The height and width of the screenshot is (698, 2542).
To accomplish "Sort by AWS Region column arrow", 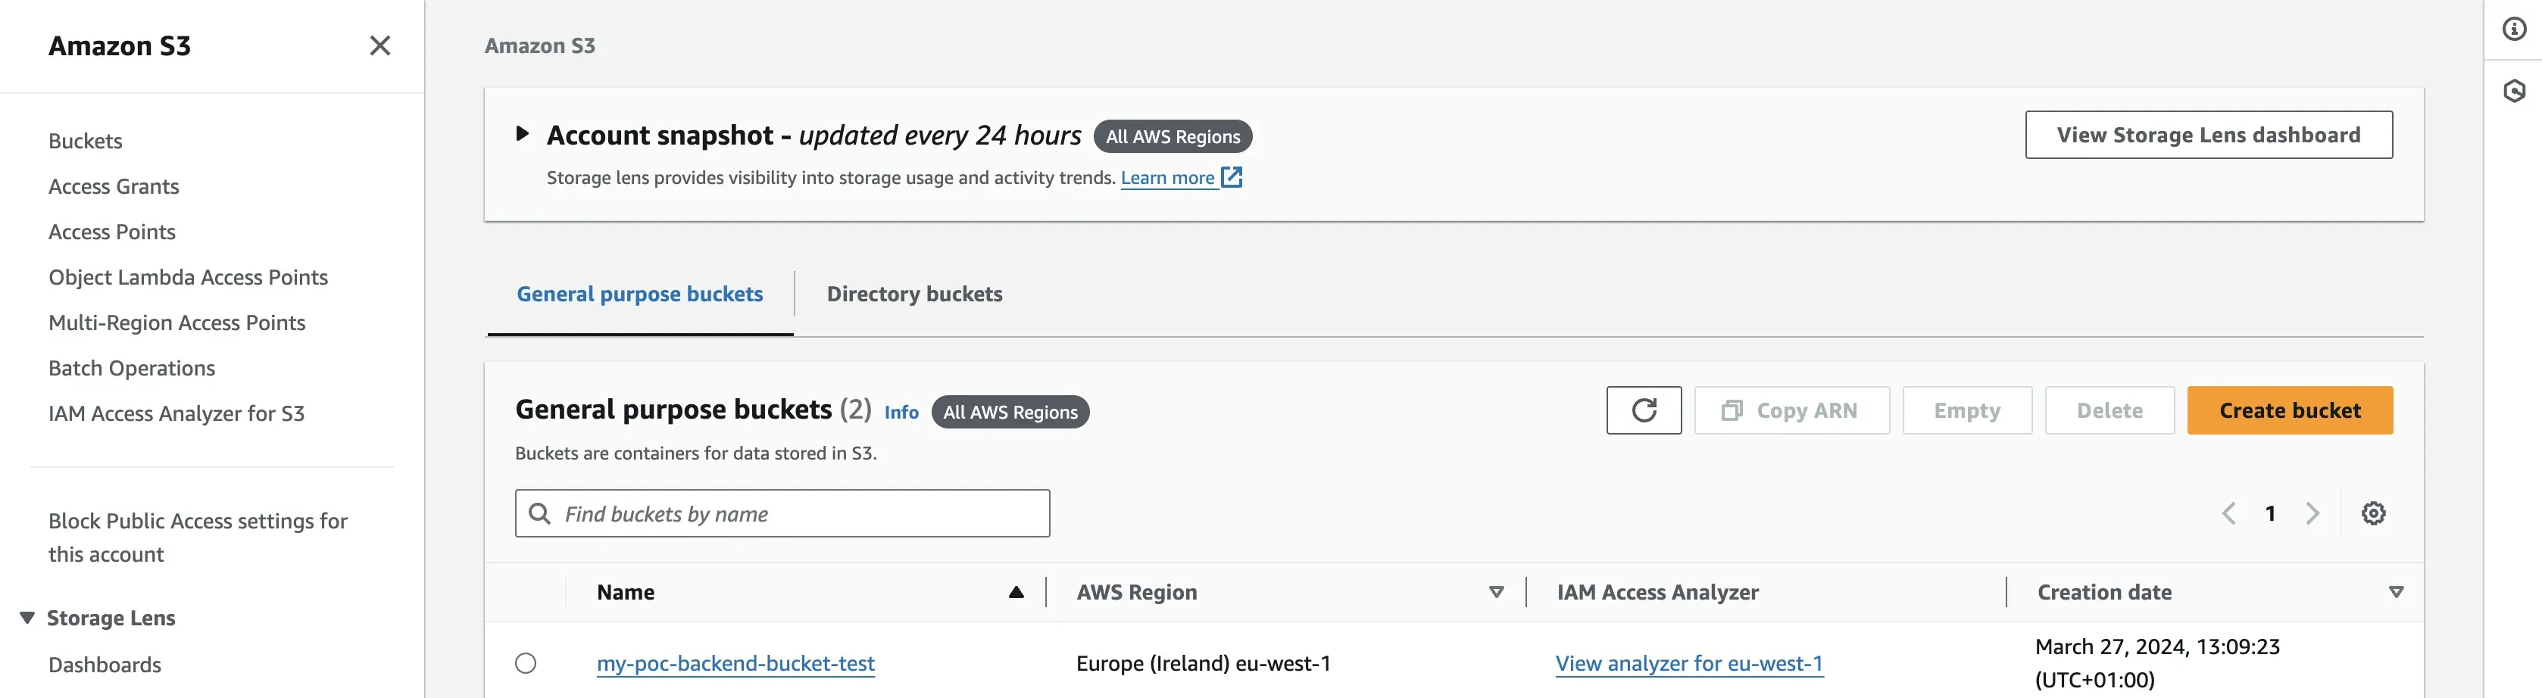I will tap(1496, 593).
